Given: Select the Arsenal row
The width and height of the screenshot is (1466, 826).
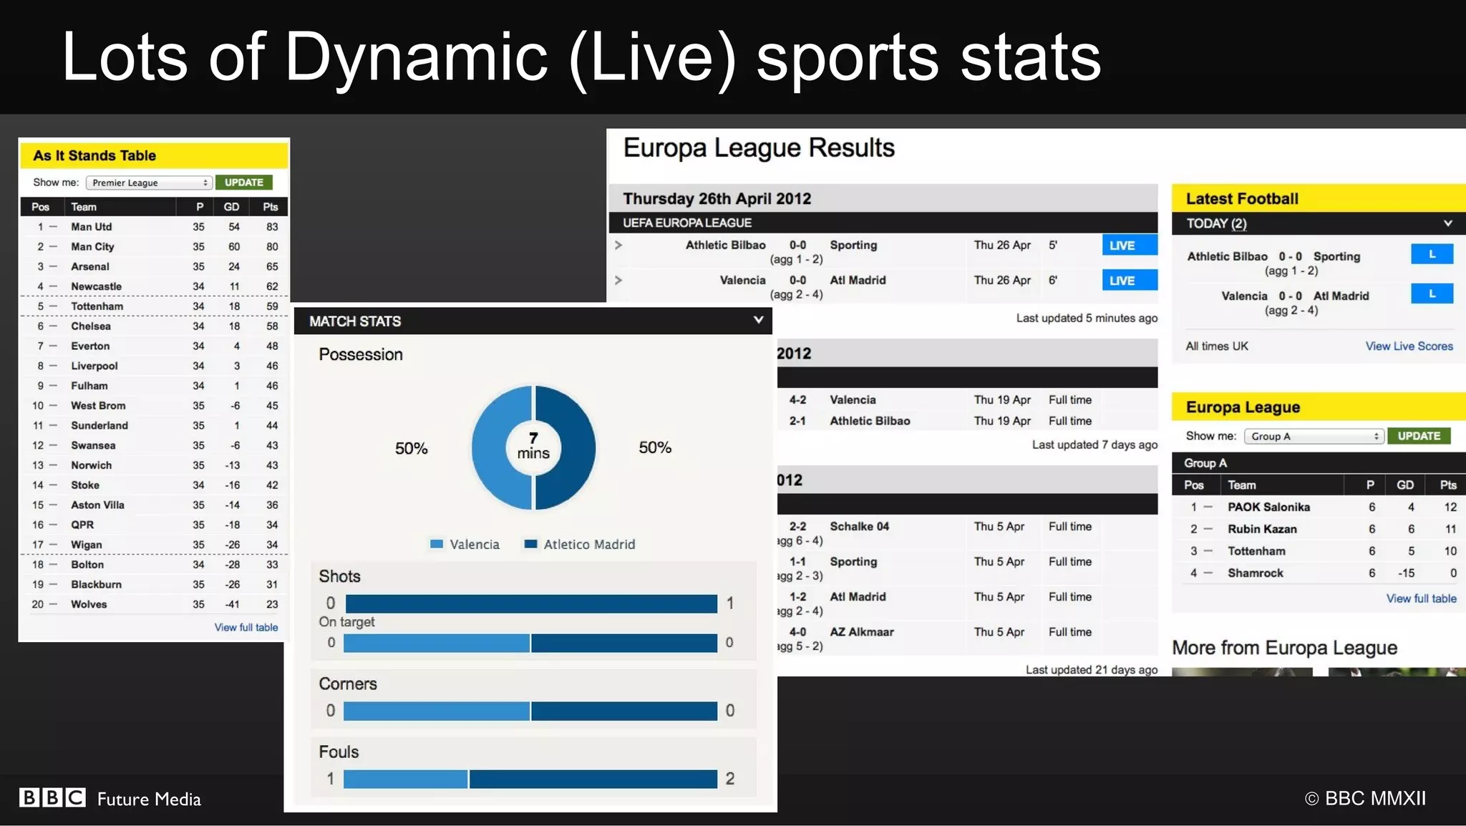Looking at the screenshot, I should pos(154,266).
